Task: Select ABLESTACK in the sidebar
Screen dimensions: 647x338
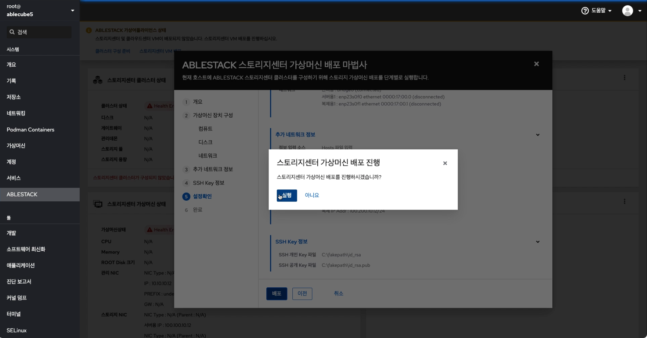Action: [40, 194]
